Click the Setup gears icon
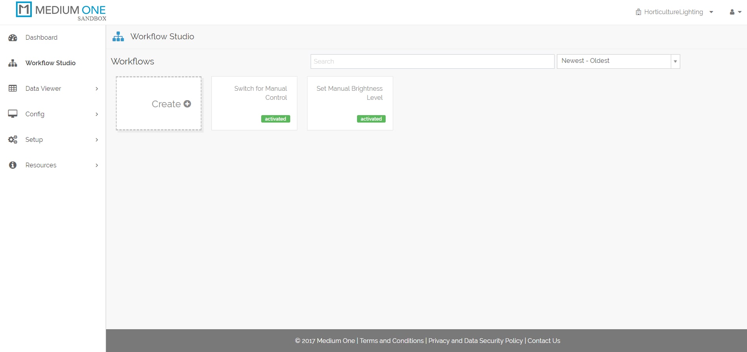 pos(13,139)
